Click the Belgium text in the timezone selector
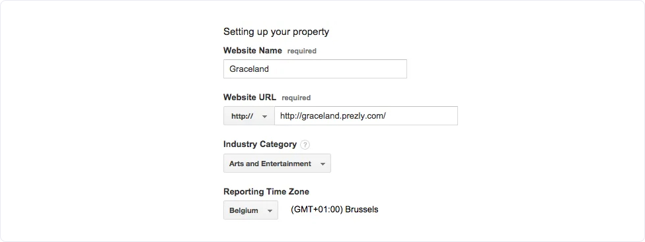Screen dimensions: 645x242 [x=243, y=210]
